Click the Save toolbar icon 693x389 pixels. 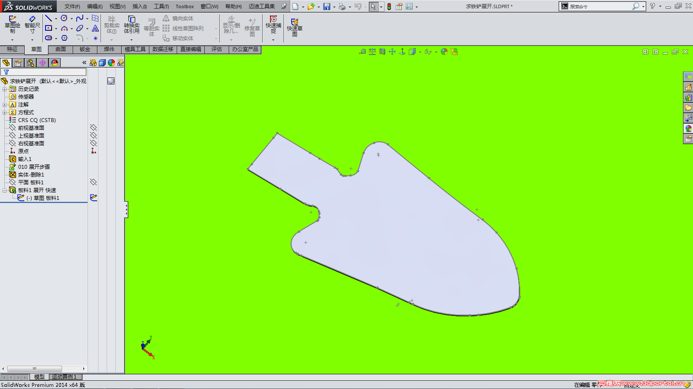click(327, 6)
